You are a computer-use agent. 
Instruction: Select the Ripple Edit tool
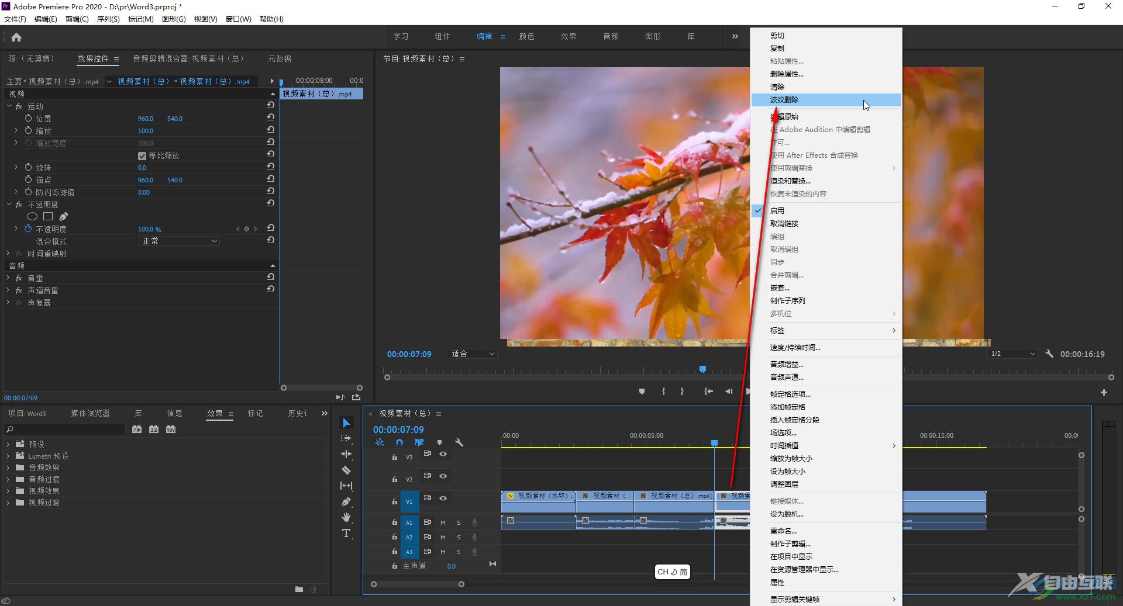346,454
